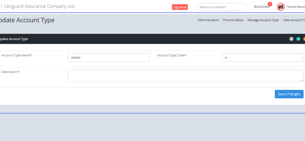Click the no-photo user avatar icon
The height and width of the screenshot is (141, 305).
point(281,7)
